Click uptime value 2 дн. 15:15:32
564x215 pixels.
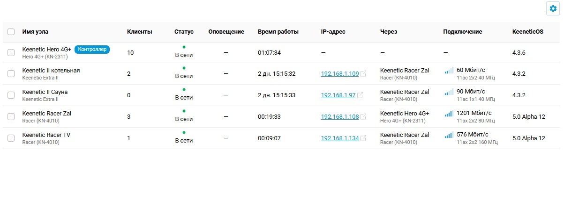coord(277,74)
